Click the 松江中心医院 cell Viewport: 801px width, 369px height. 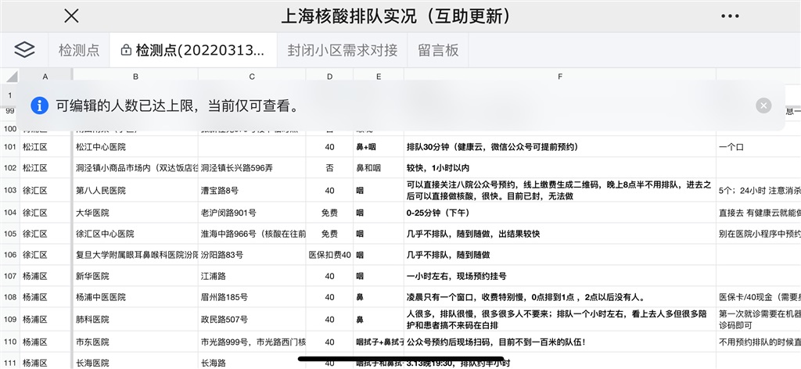pyautogui.click(x=101, y=146)
